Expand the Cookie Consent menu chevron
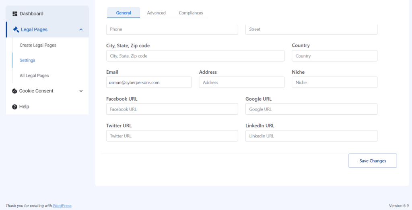The width and height of the screenshot is (412, 210). tap(81, 91)
